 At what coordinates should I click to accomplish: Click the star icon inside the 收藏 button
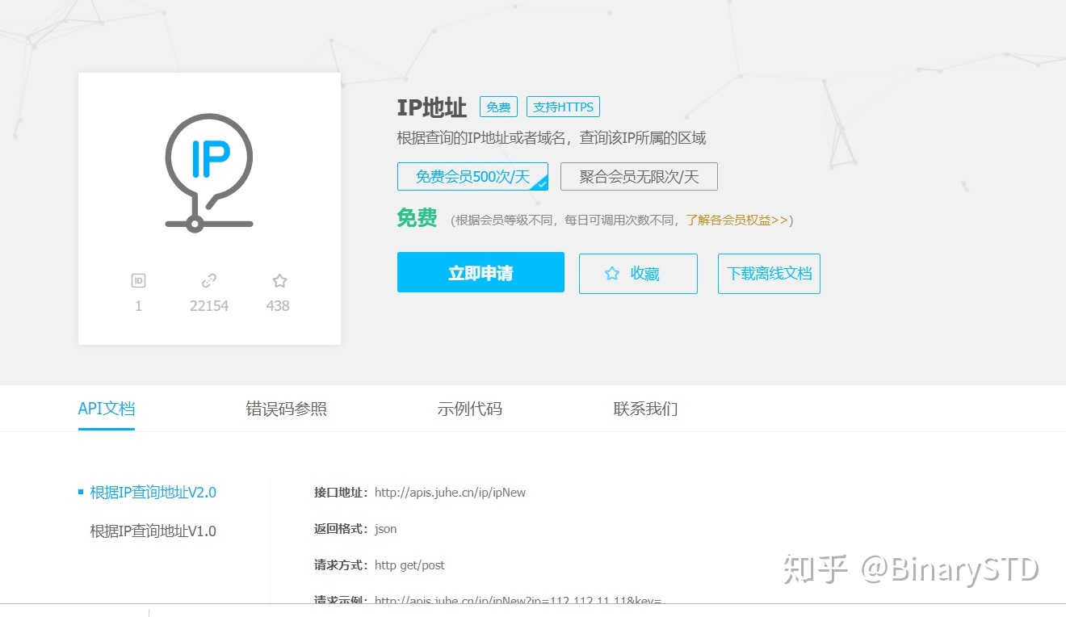click(x=612, y=274)
